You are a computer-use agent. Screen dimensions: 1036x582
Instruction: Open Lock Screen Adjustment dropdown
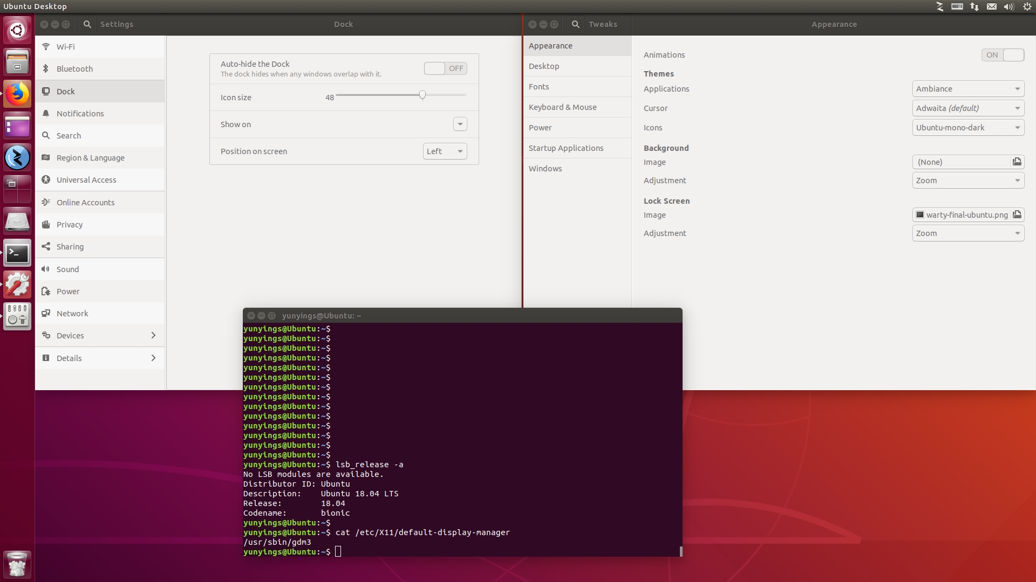(x=968, y=233)
